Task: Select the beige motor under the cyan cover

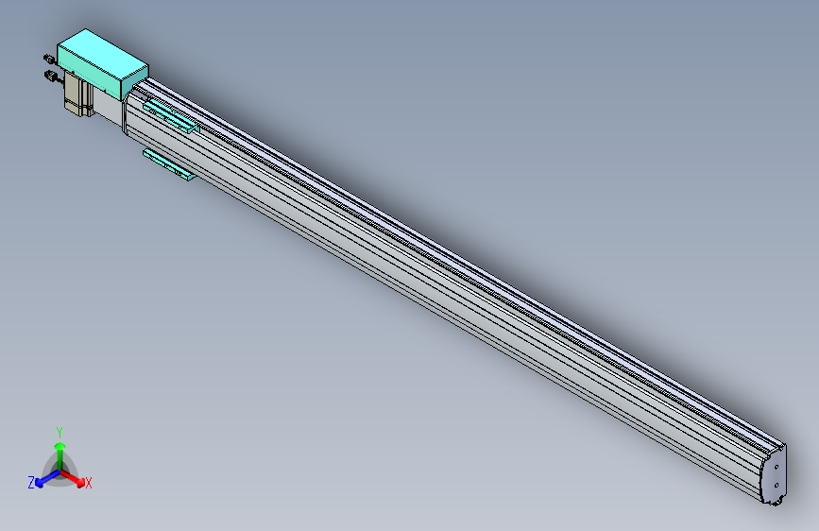Action: coord(77,94)
